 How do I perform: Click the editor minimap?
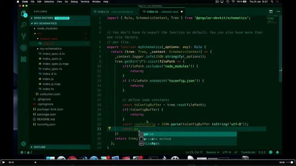[x=272, y=20]
